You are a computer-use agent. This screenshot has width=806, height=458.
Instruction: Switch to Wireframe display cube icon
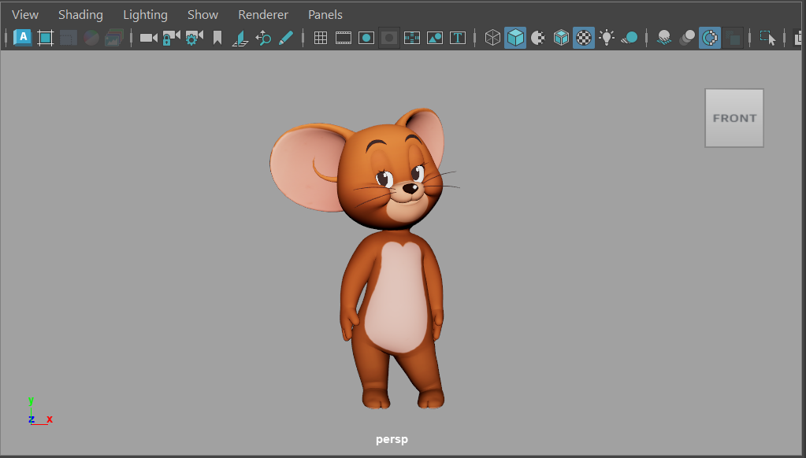[492, 38]
